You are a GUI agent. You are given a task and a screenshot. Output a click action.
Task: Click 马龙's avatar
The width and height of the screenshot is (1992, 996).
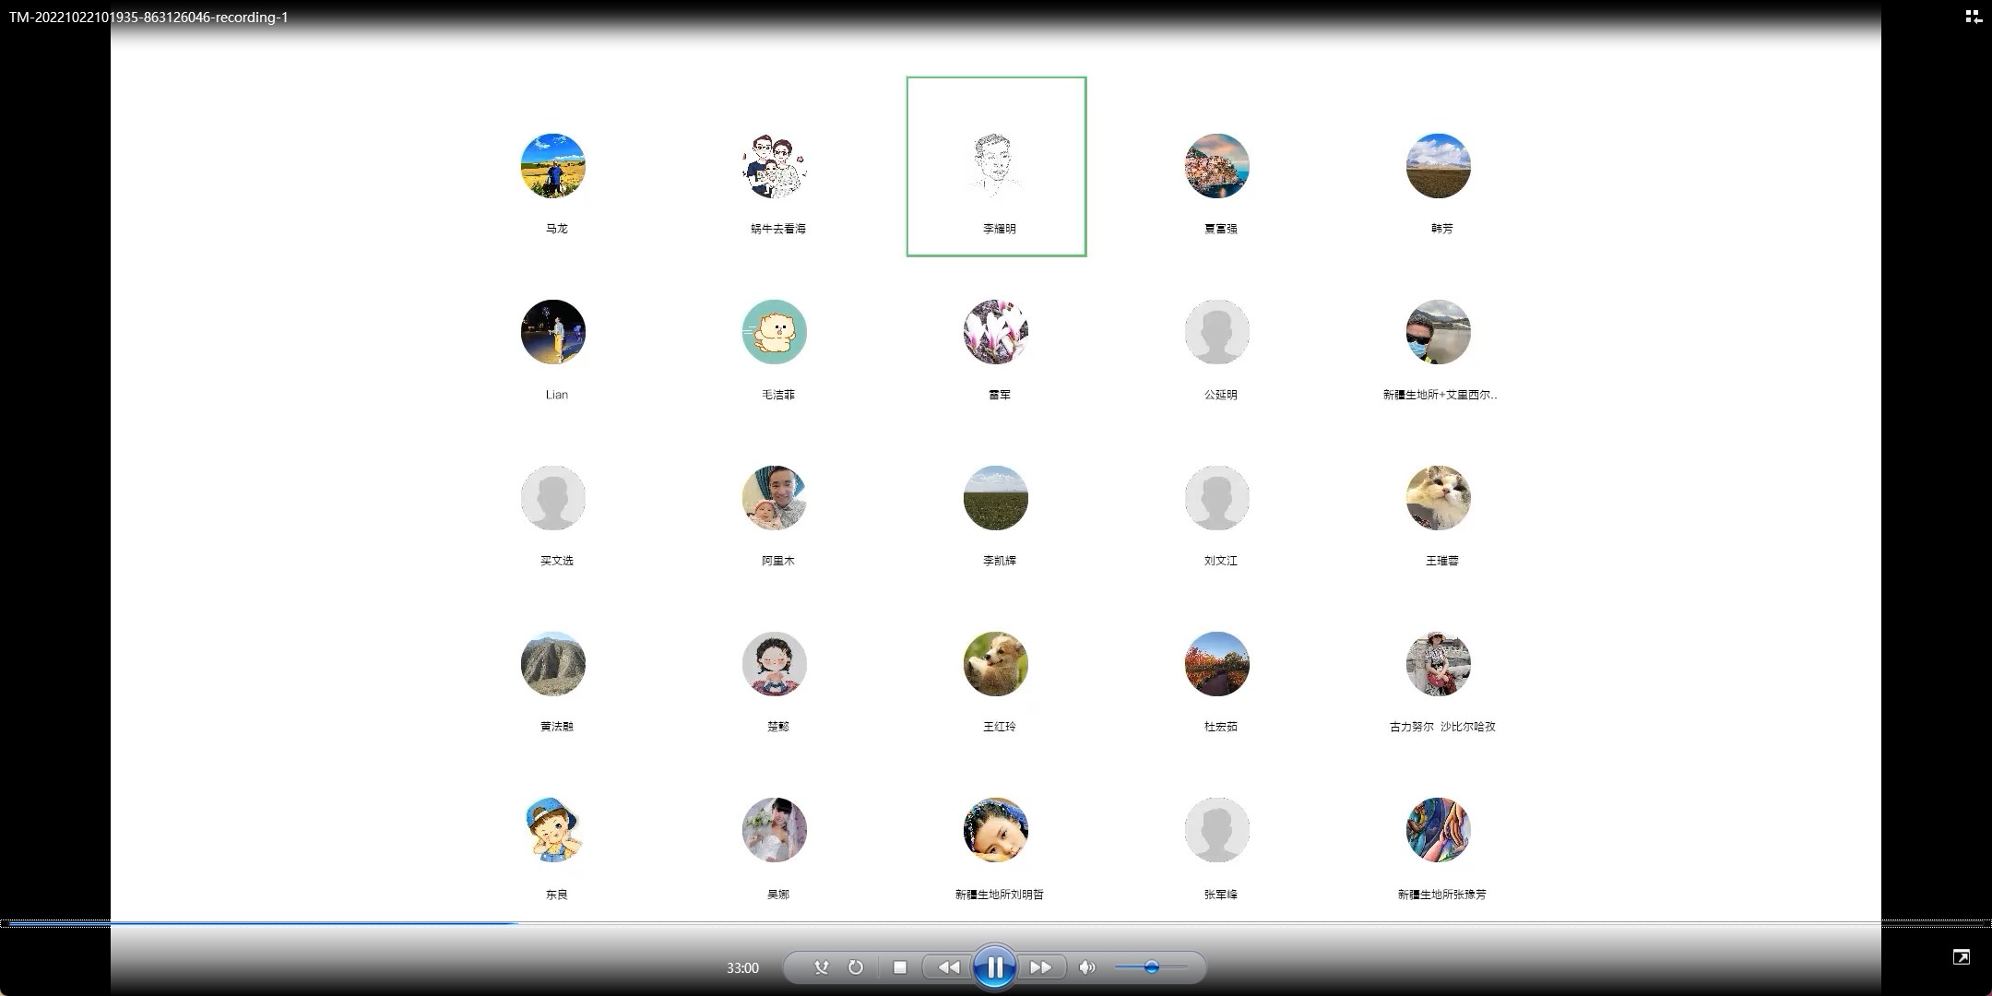553,166
